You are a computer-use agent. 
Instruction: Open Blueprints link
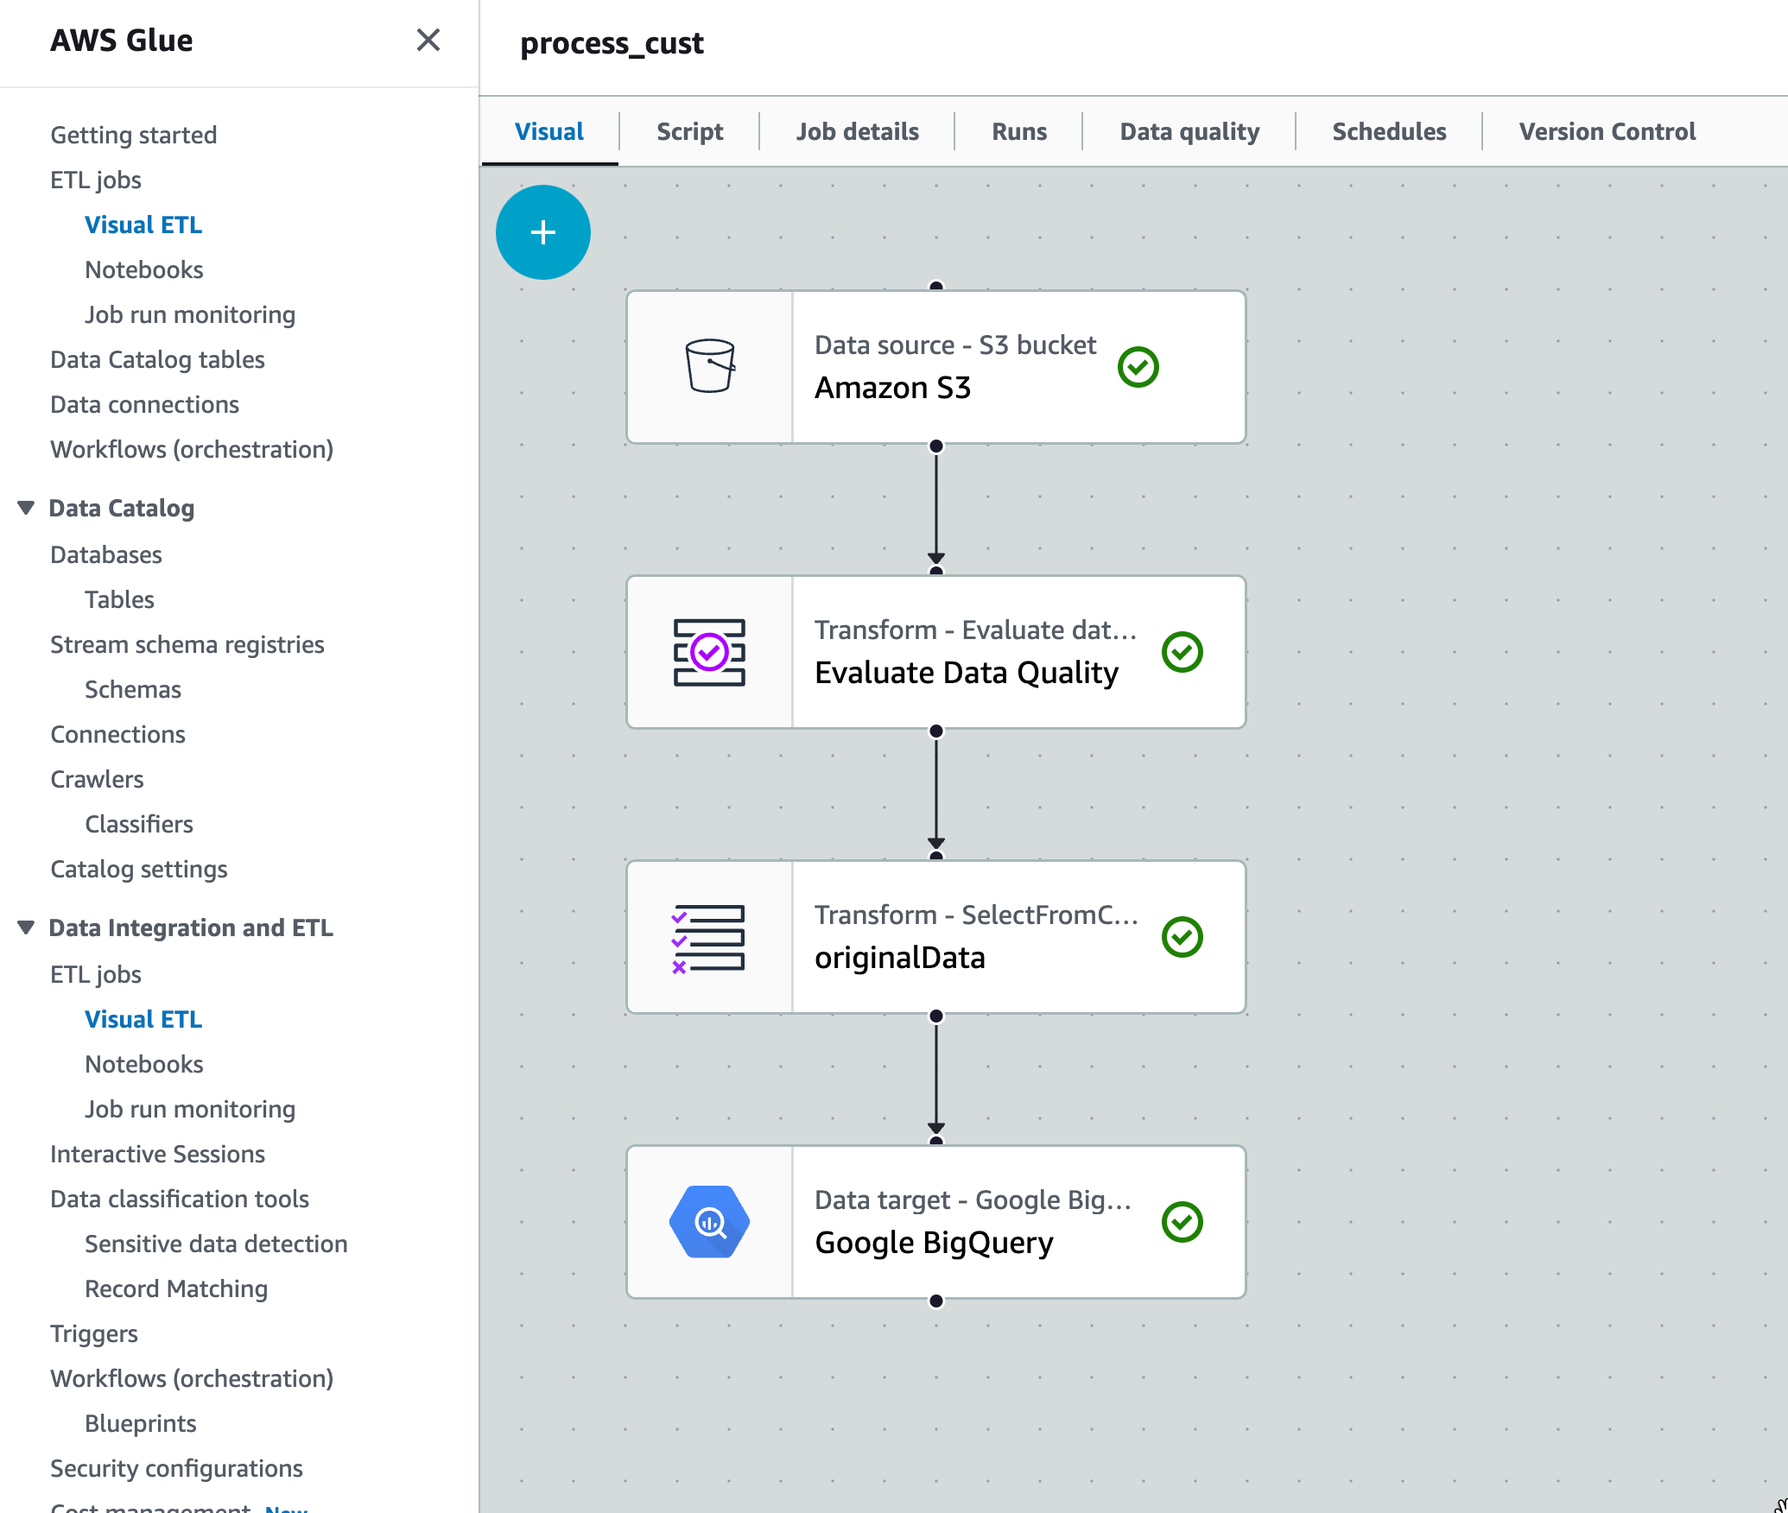(141, 1423)
